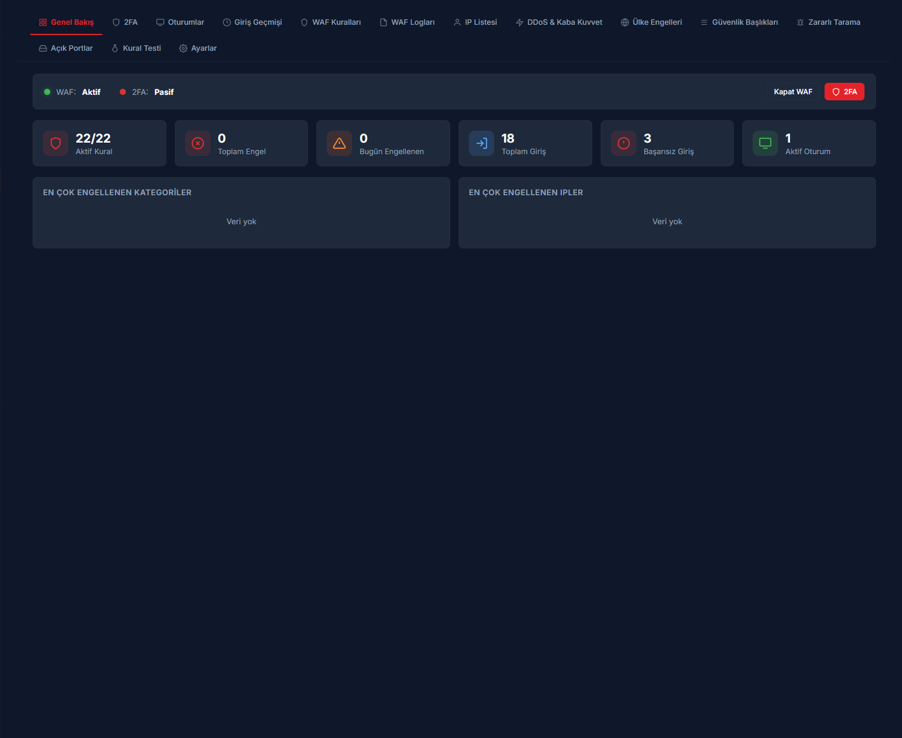The height and width of the screenshot is (738, 902).
Task: Select the IP Listesi tab
Action: tap(476, 22)
